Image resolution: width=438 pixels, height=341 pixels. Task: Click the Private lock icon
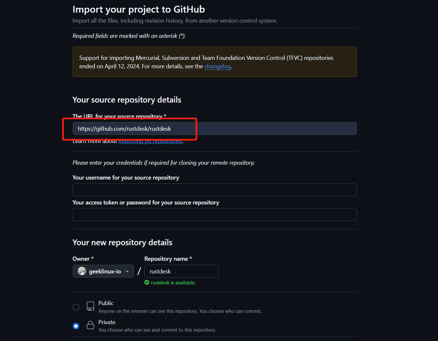click(x=90, y=325)
